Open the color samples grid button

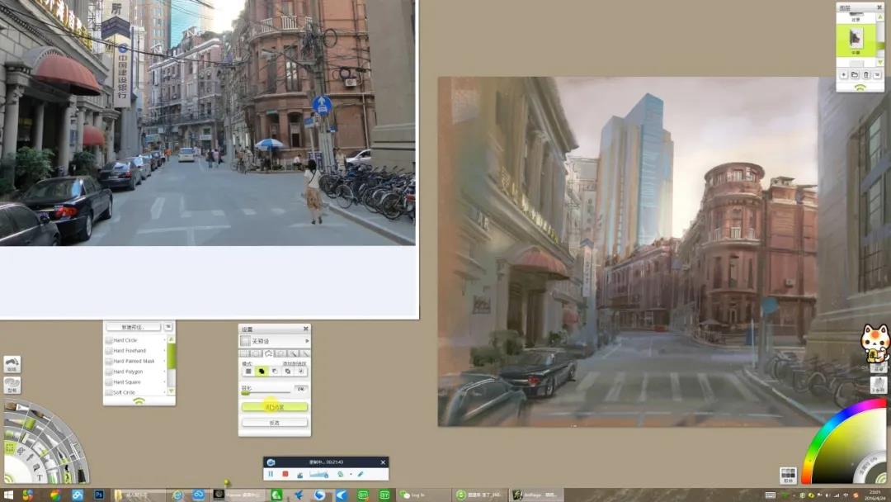(x=788, y=476)
